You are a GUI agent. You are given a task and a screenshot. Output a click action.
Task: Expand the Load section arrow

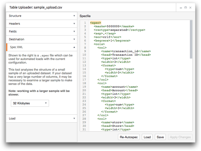click(74, 118)
